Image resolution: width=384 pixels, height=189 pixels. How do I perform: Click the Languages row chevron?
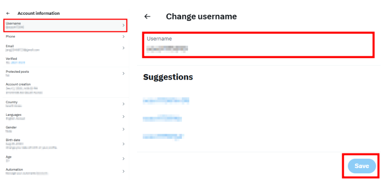click(123, 117)
